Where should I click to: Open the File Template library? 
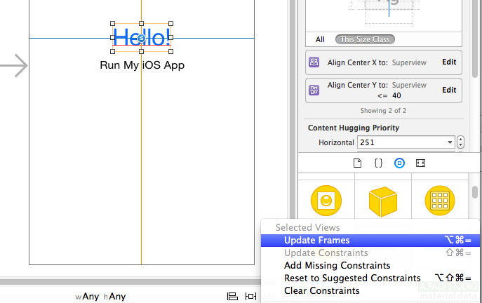pos(357,163)
